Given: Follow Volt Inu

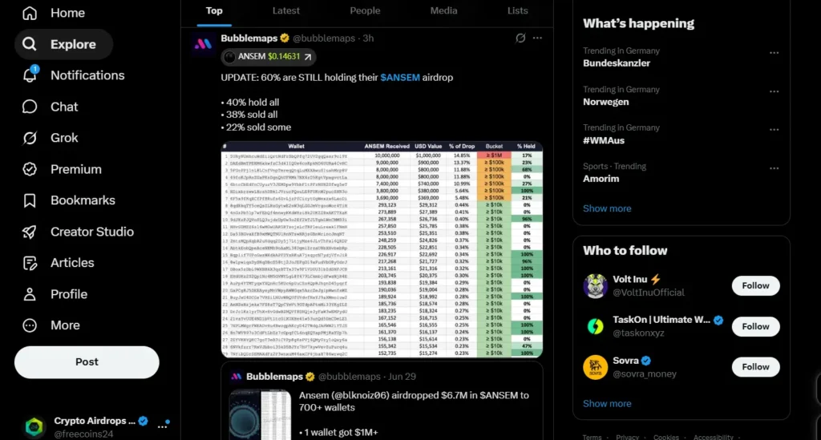Looking at the screenshot, I should click(755, 285).
